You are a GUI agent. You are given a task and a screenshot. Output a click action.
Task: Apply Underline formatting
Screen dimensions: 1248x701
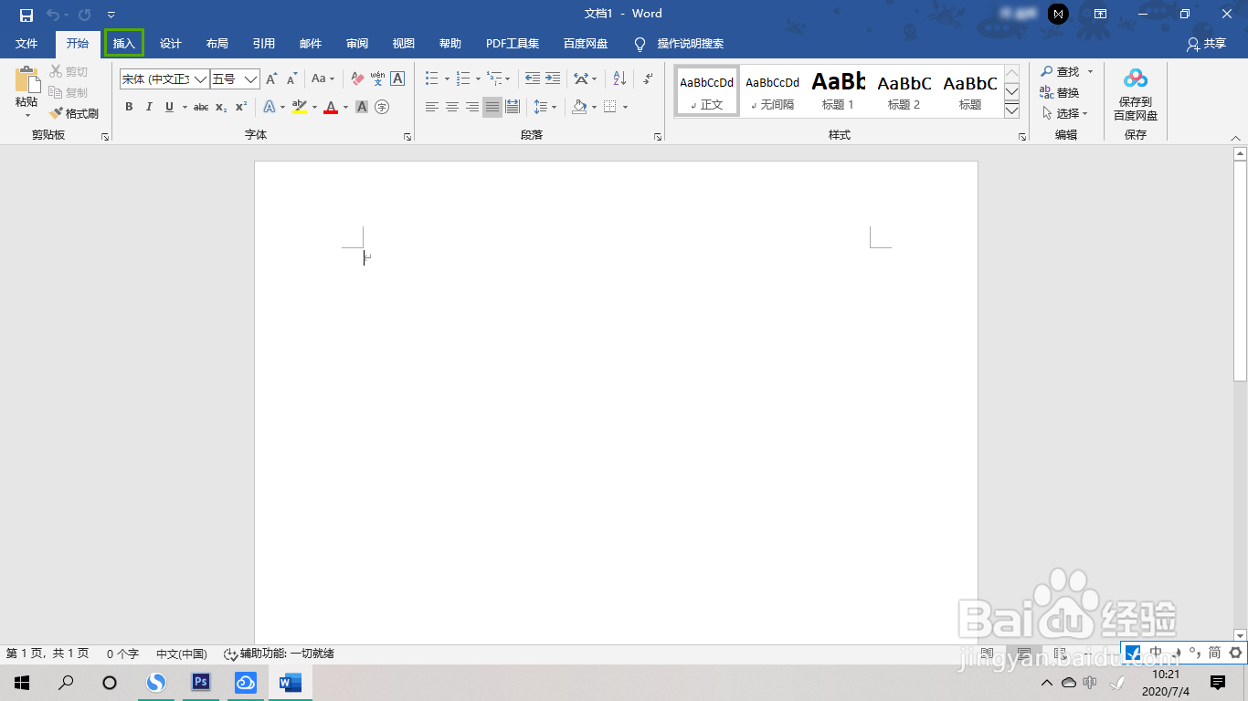(169, 107)
